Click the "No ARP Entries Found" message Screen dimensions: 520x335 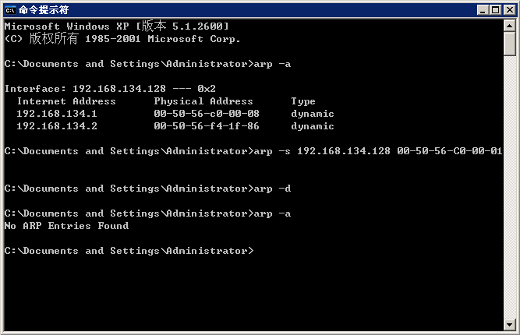click(66, 226)
